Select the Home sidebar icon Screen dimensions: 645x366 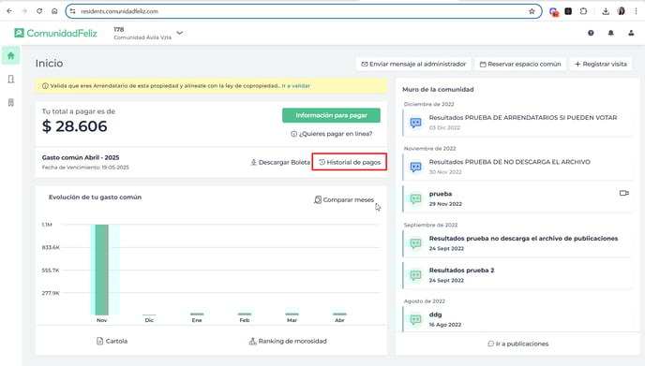pos(10,55)
